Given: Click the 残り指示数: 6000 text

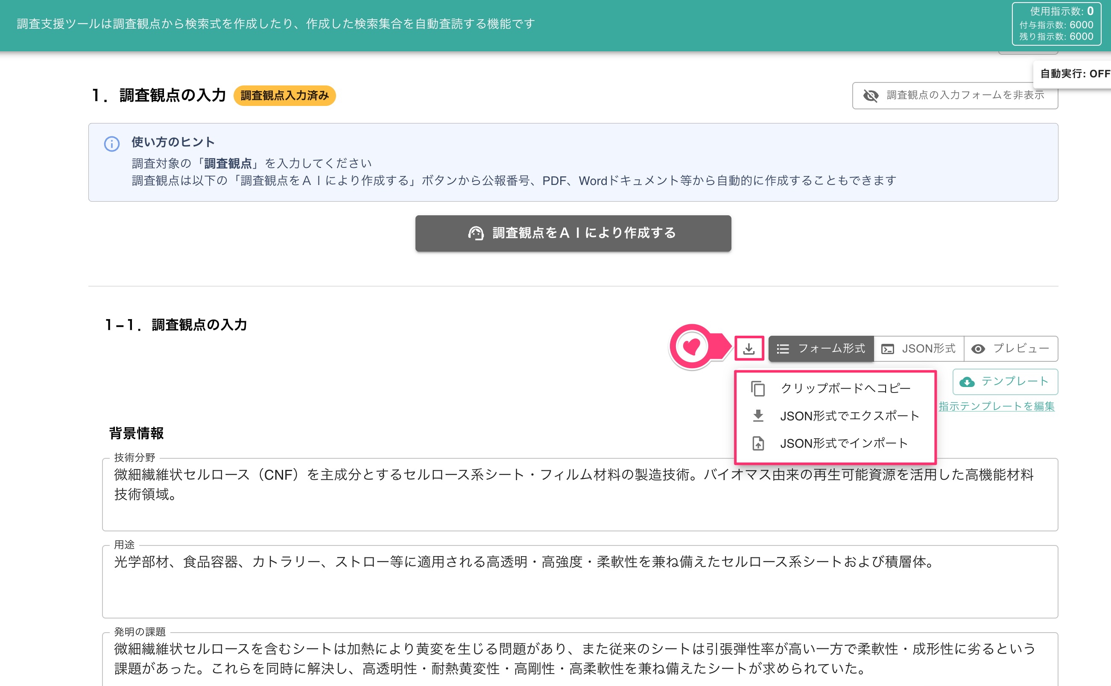Looking at the screenshot, I should tap(1056, 36).
